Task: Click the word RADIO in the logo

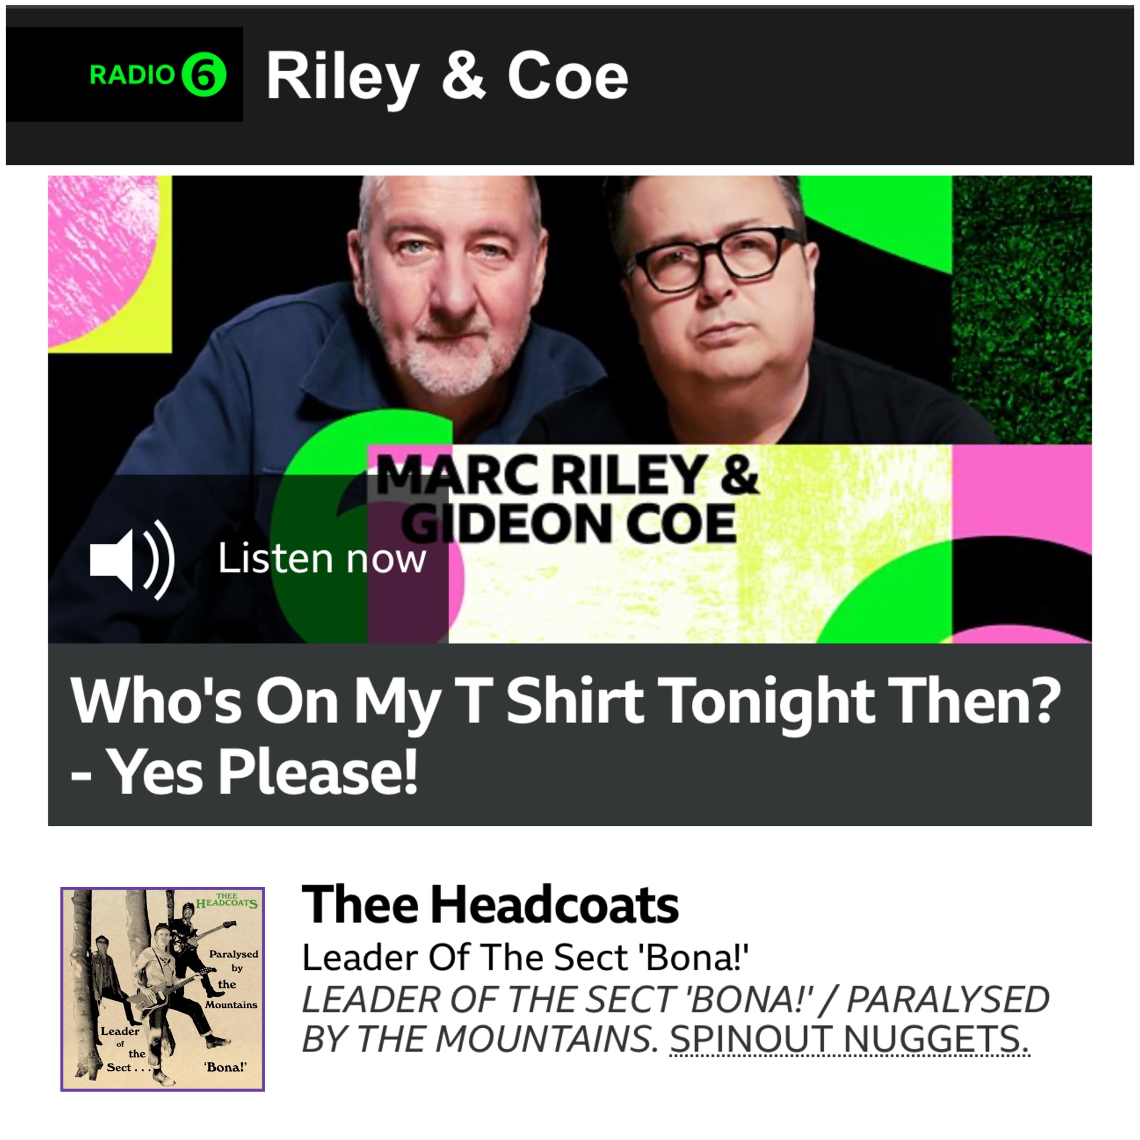Action: [132, 75]
